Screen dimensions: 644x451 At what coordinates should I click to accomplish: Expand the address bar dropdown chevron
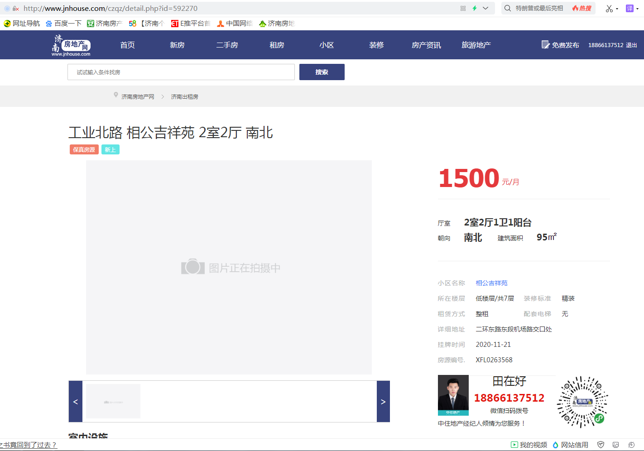pos(485,8)
